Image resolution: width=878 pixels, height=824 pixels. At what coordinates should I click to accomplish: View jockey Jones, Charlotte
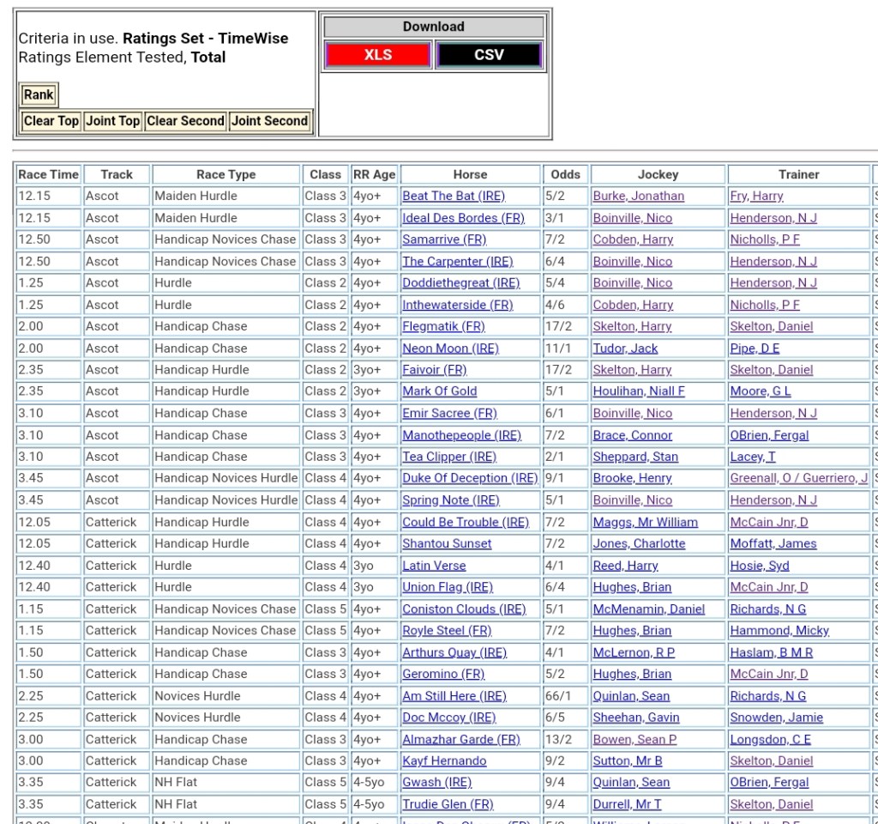click(x=639, y=543)
